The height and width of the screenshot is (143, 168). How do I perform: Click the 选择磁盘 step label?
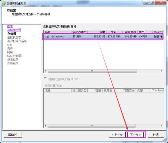tap(13, 60)
